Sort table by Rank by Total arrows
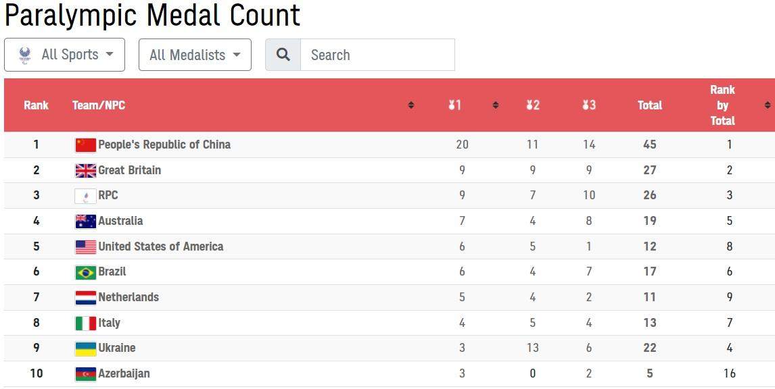775x389 pixels. (767, 105)
